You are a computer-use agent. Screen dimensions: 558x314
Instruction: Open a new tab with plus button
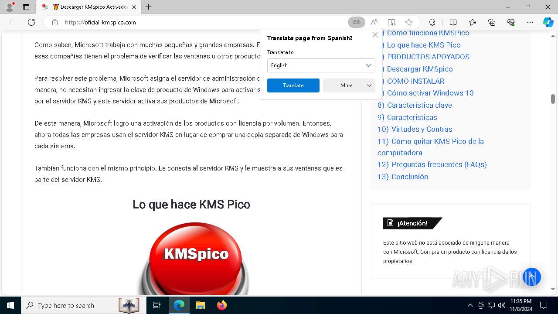click(x=149, y=7)
